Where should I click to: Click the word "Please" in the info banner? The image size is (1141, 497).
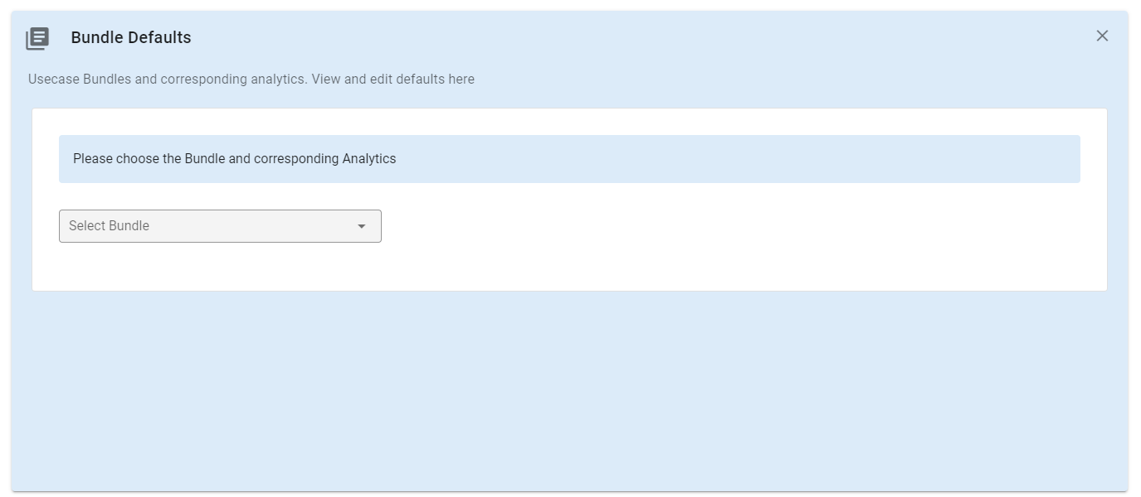(93, 159)
